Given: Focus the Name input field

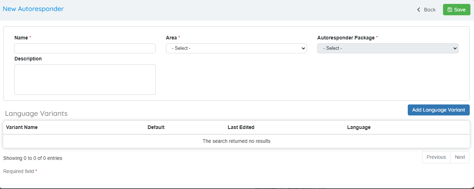Looking at the screenshot, I should pos(85,48).
